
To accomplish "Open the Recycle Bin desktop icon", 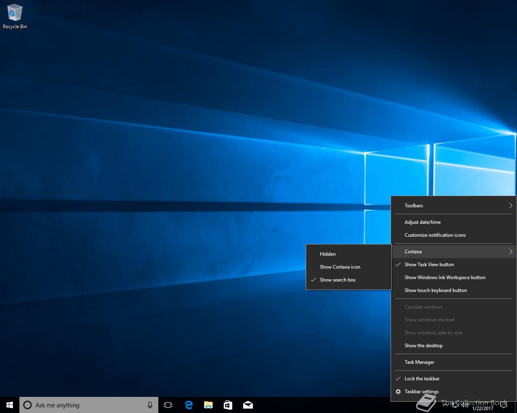I will [x=15, y=17].
